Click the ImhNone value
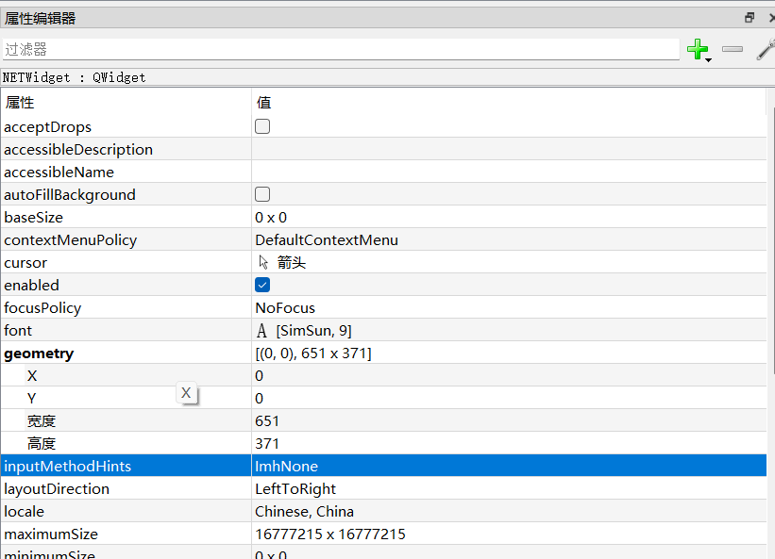Viewport: 775px width, 559px height. [287, 467]
